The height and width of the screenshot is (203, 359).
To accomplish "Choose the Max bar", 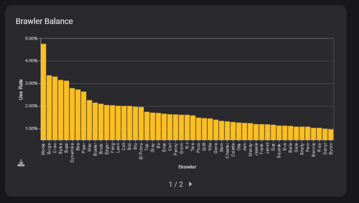I will (x=89, y=120).
